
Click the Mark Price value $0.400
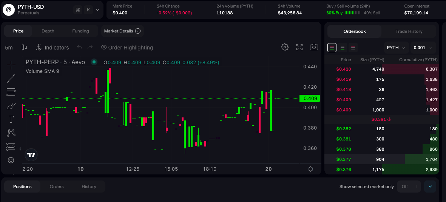(x=120, y=13)
